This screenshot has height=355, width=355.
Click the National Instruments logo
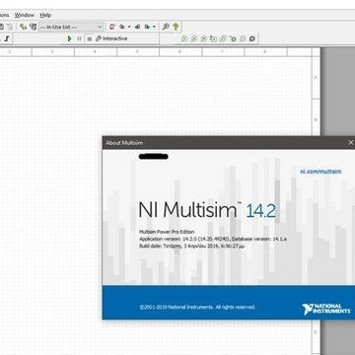326,309
